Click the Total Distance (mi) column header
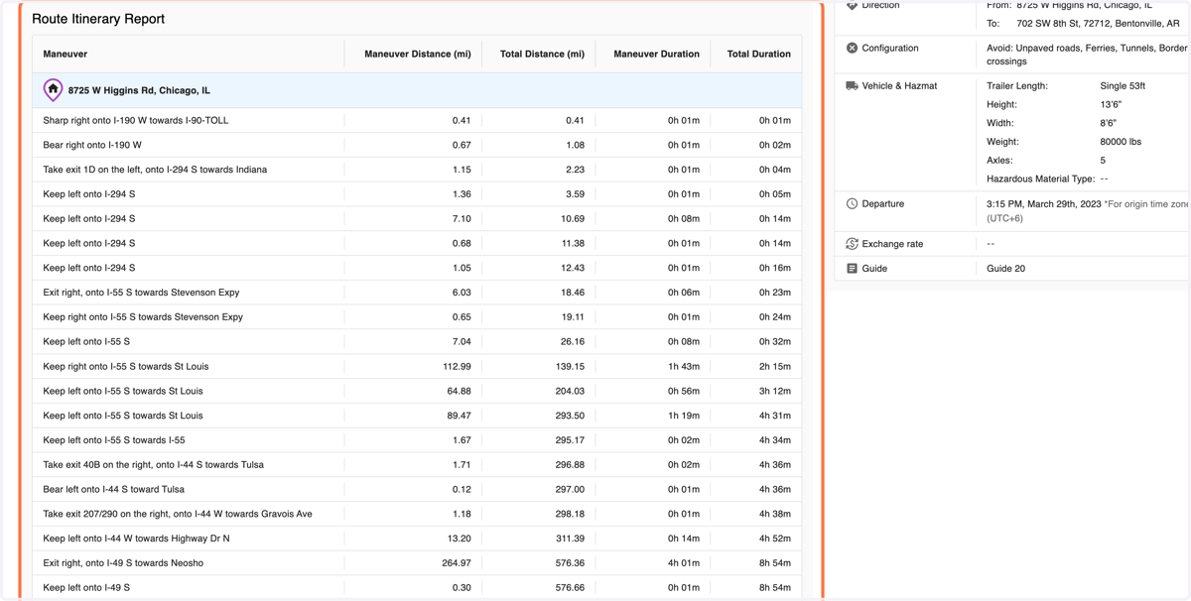The height and width of the screenshot is (601, 1191). (542, 54)
